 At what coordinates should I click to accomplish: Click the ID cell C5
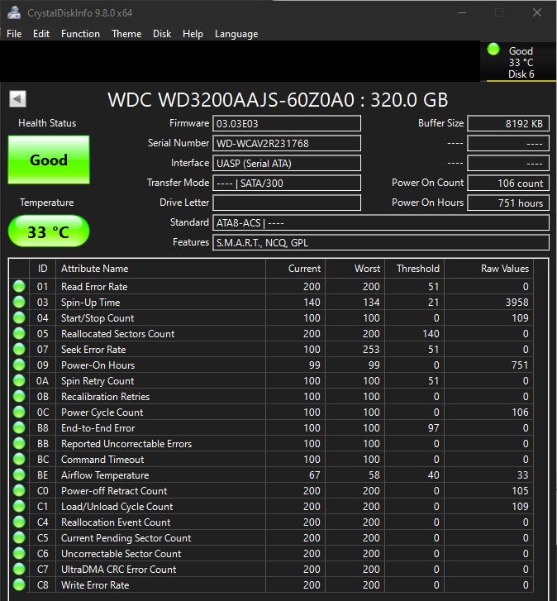click(42, 537)
